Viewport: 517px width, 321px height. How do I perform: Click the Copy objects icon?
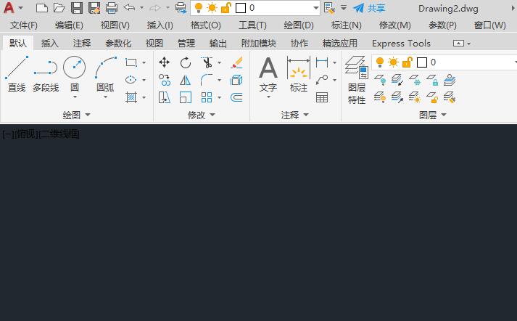pos(164,80)
